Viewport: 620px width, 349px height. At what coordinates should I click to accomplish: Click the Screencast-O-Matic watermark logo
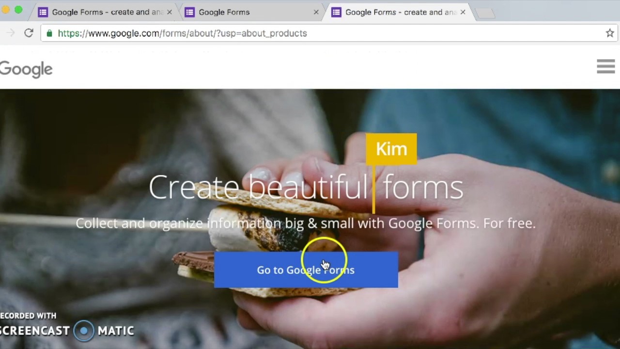tap(84, 331)
